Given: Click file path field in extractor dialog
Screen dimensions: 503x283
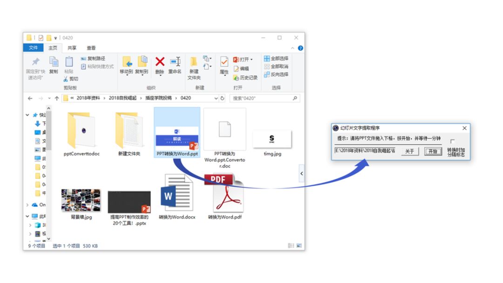Looking at the screenshot, I should 365,150.
